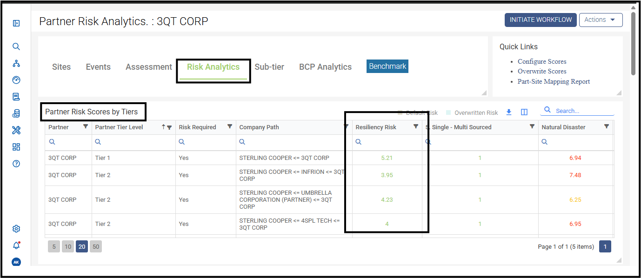Click the INITIATE WORKFLOW button
This screenshot has height=278, width=641.
pos(541,20)
